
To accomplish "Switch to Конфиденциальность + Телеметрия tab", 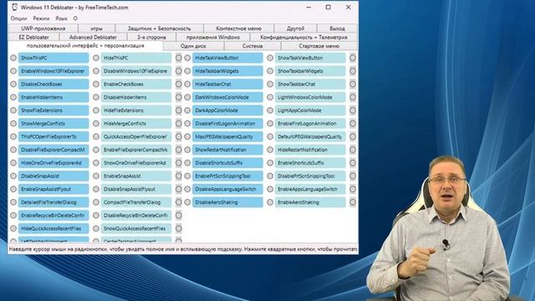I will pos(303,37).
